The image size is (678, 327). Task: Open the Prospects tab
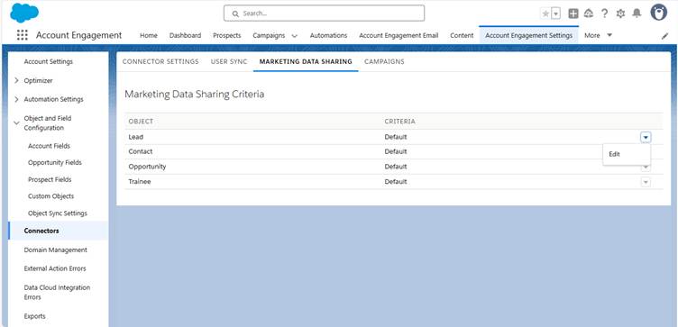(227, 35)
